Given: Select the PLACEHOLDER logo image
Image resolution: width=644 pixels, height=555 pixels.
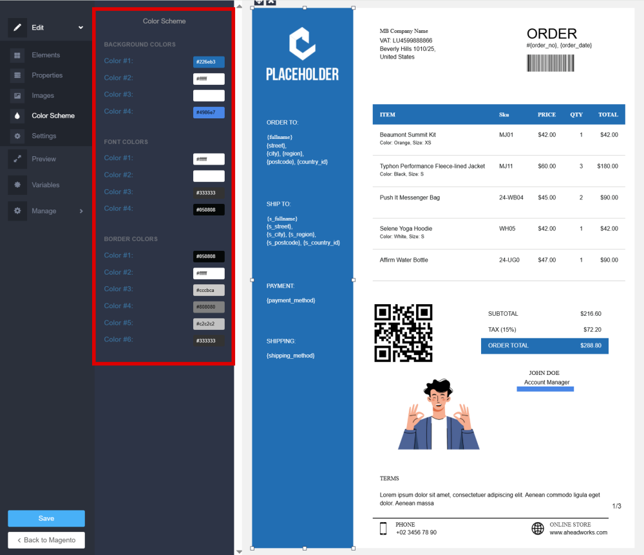Looking at the screenshot, I should tap(302, 54).
